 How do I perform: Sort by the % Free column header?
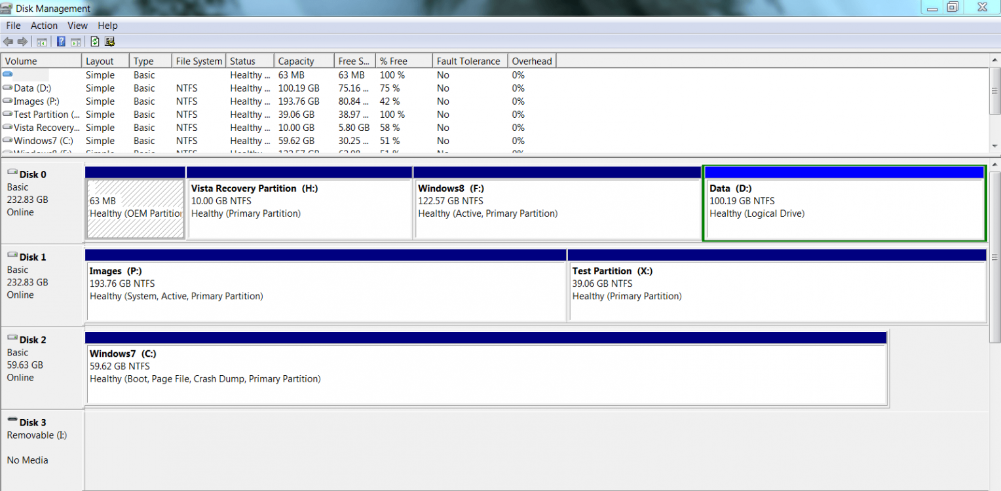tap(404, 61)
